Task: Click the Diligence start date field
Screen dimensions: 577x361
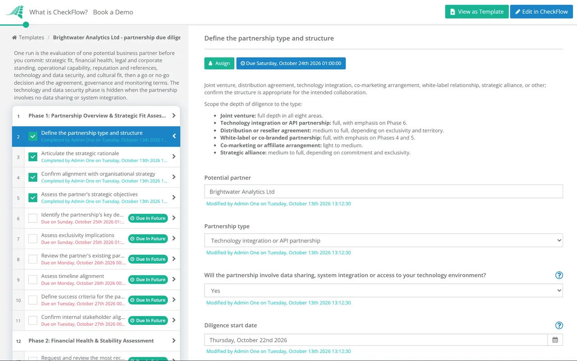Action: (x=376, y=340)
